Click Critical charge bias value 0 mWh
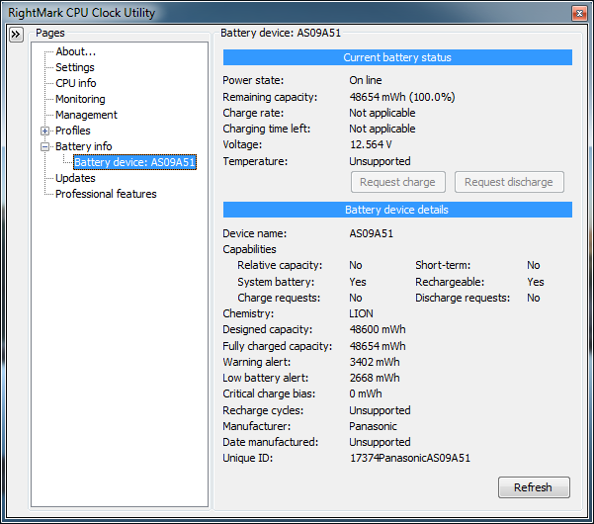 (366, 394)
